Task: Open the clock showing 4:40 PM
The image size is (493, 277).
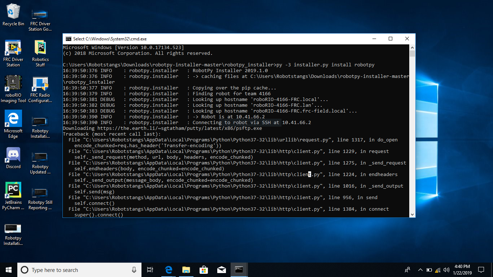Action: (x=462, y=270)
